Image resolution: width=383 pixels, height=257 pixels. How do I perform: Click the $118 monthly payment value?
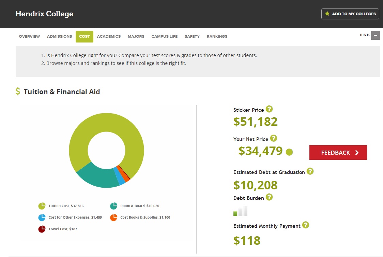point(247,240)
